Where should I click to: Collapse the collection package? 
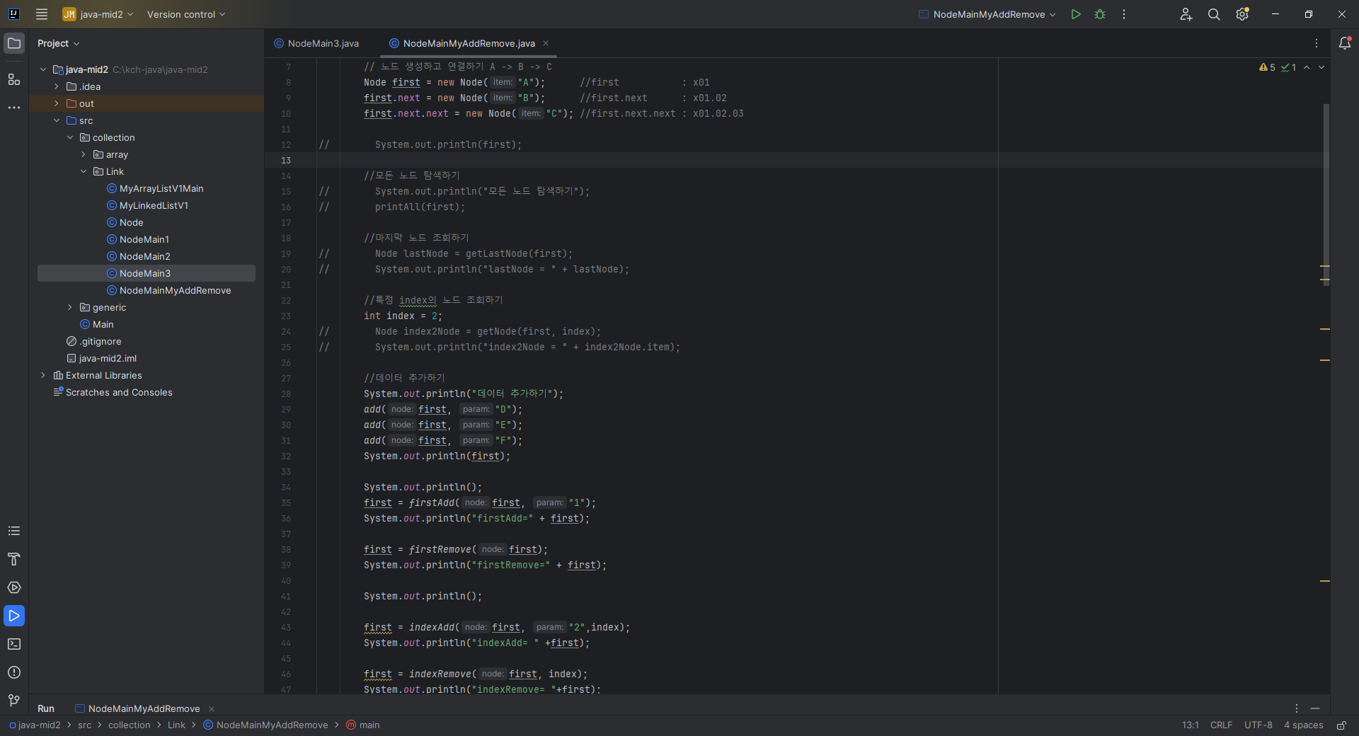point(70,137)
